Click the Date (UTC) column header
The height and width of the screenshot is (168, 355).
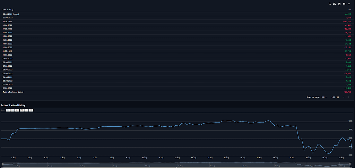(x=7, y=10)
